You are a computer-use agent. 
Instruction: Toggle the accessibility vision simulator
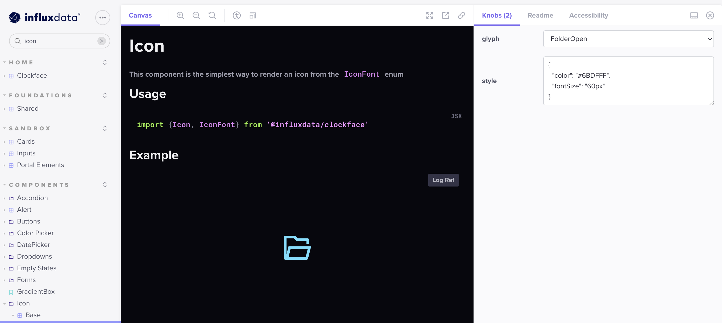click(236, 15)
